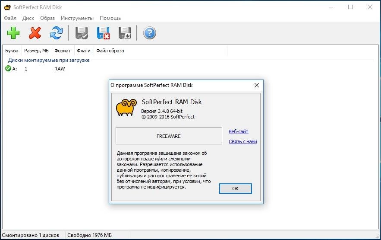
Task: Open the Инструменты menu
Action: click(77, 18)
